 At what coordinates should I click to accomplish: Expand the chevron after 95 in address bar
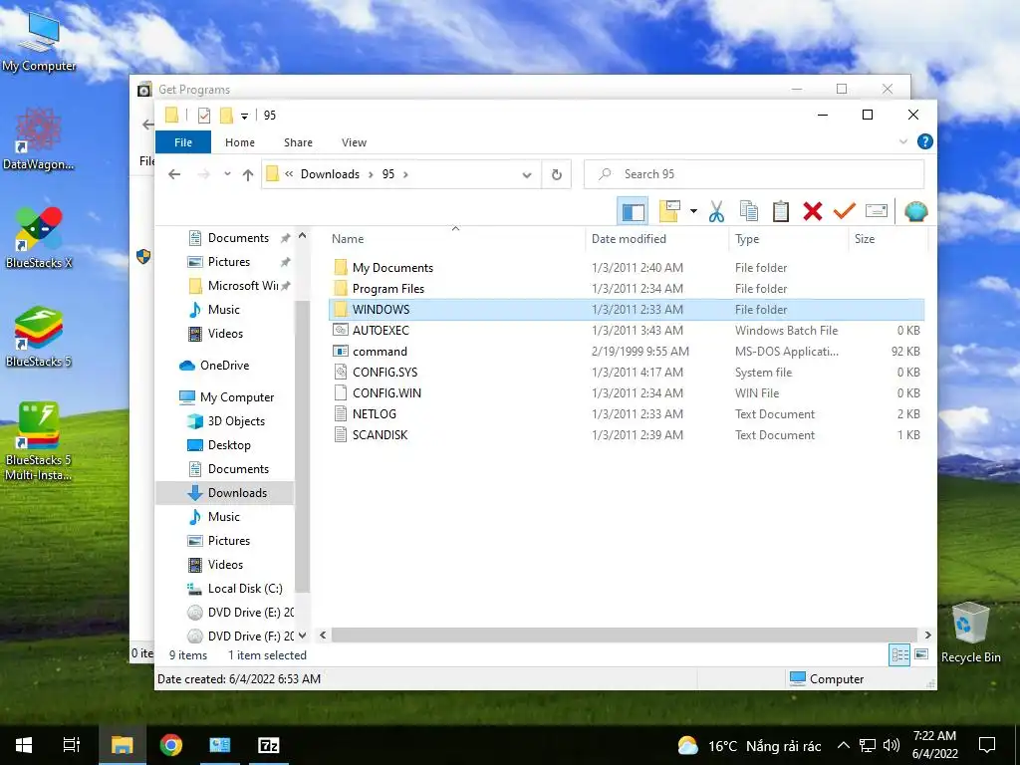[406, 174]
